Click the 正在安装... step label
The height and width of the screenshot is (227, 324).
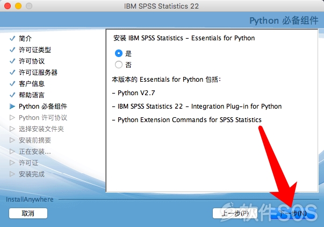click(35, 152)
